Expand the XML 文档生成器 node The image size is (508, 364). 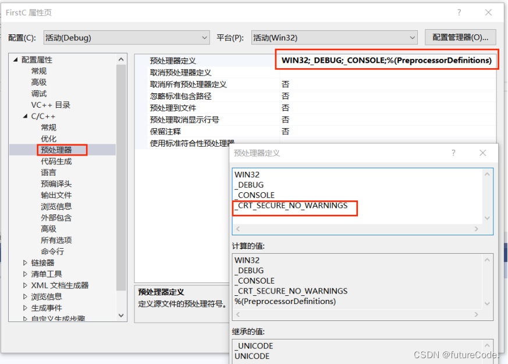pyautogui.click(x=24, y=285)
